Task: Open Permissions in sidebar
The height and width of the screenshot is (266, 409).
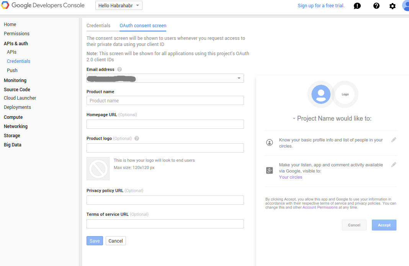Action: click(17, 34)
